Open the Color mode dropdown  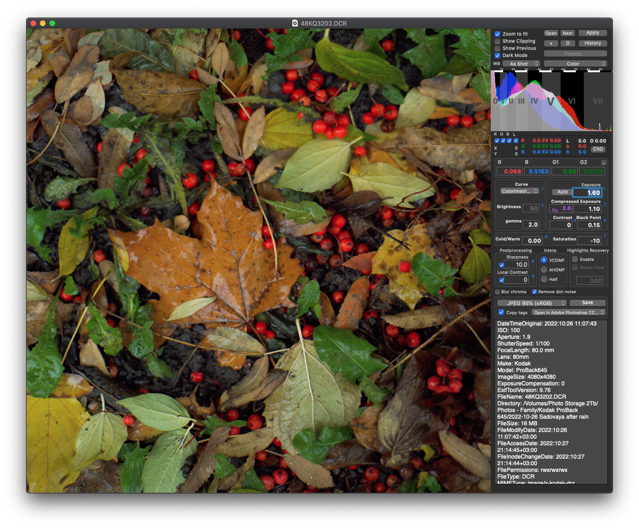[575, 64]
